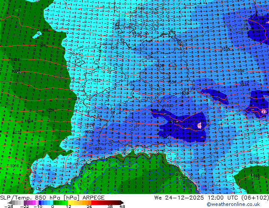The height and width of the screenshot is (208, 269).
Task: Pick the gray arrow at the legend's cold end
Action: coord(10,202)
